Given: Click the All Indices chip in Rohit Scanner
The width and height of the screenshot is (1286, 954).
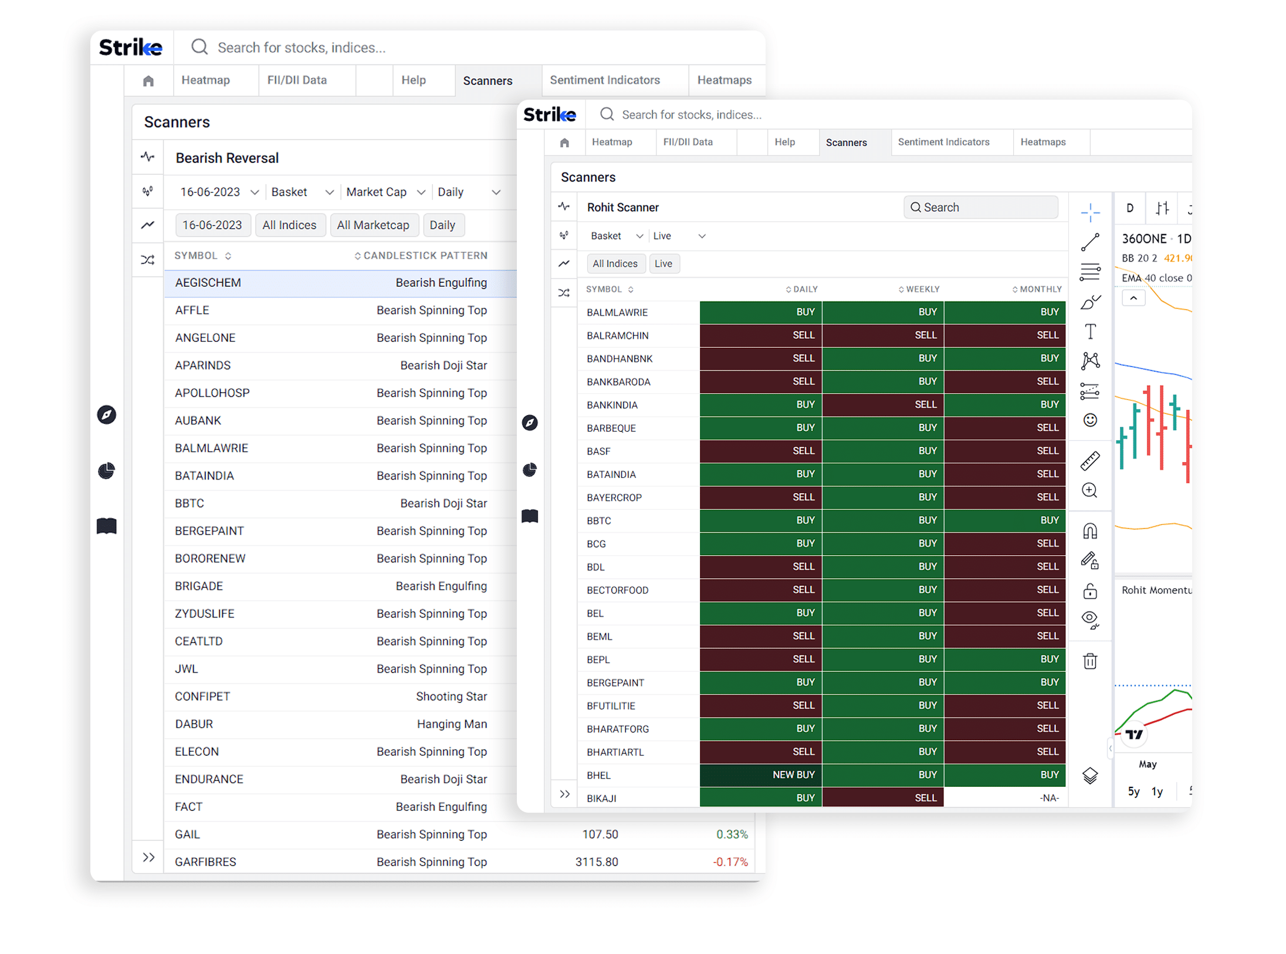Looking at the screenshot, I should click(x=614, y=264).
